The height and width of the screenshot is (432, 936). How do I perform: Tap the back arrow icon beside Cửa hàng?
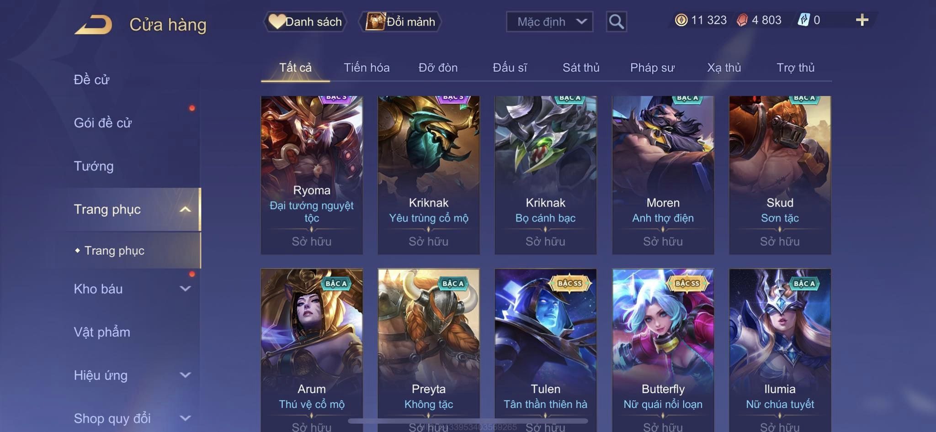pyautogui.click(x=94, y=25)
